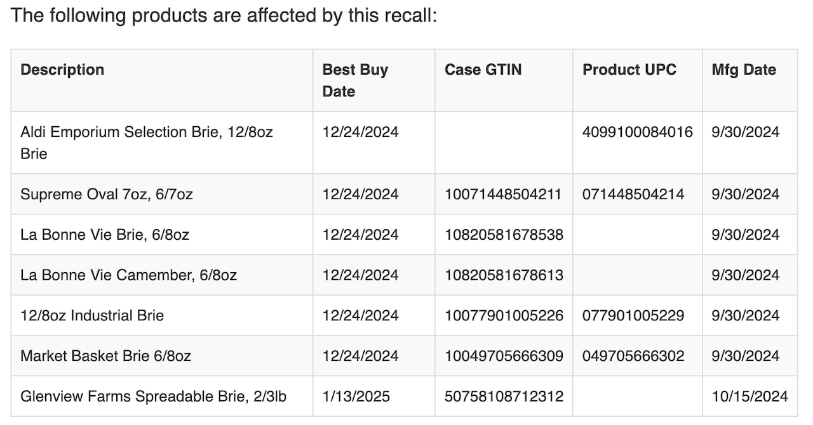
Task: Click the Description column header
Action: 62,70
